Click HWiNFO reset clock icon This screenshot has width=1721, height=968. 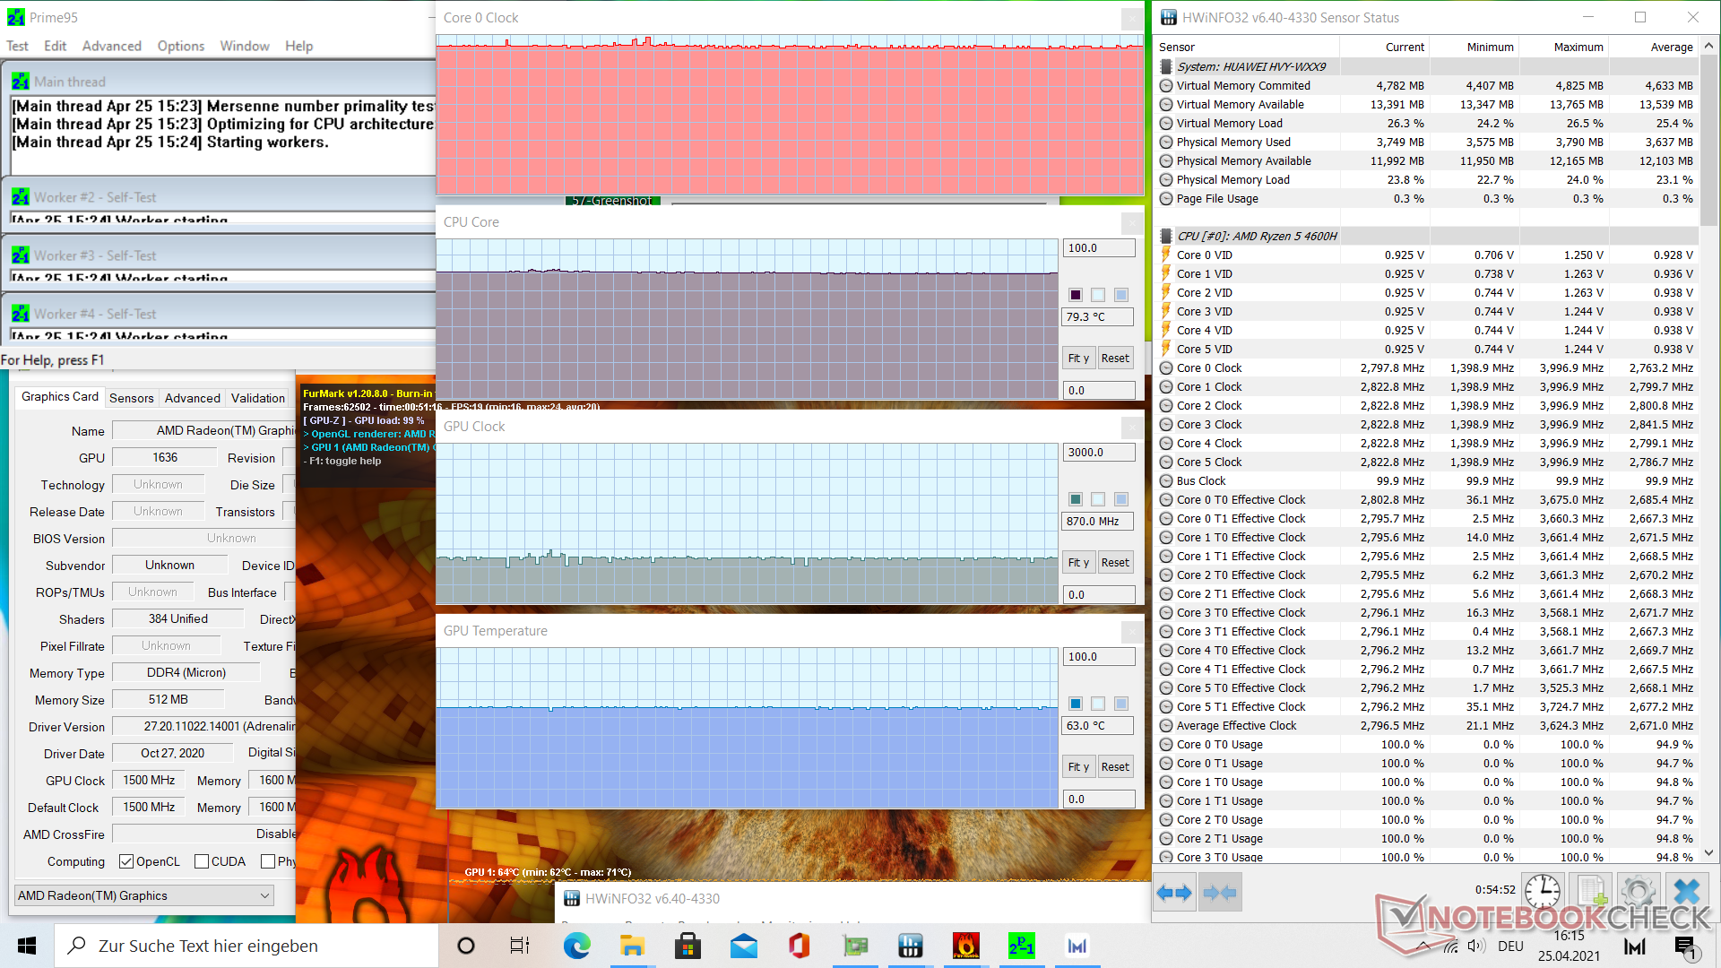[1543, 893]
